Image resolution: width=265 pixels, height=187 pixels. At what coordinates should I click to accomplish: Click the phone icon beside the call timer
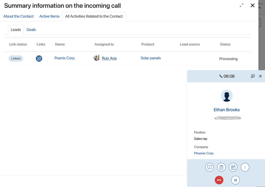coord(221,76)
